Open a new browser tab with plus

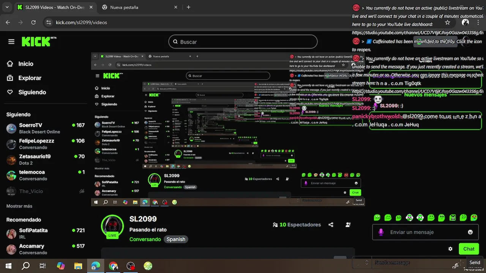click(x=188, y=7)
